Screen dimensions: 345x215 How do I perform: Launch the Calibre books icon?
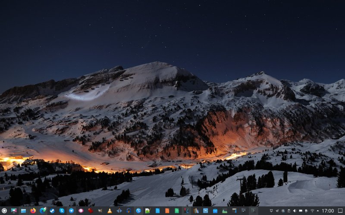196,211
